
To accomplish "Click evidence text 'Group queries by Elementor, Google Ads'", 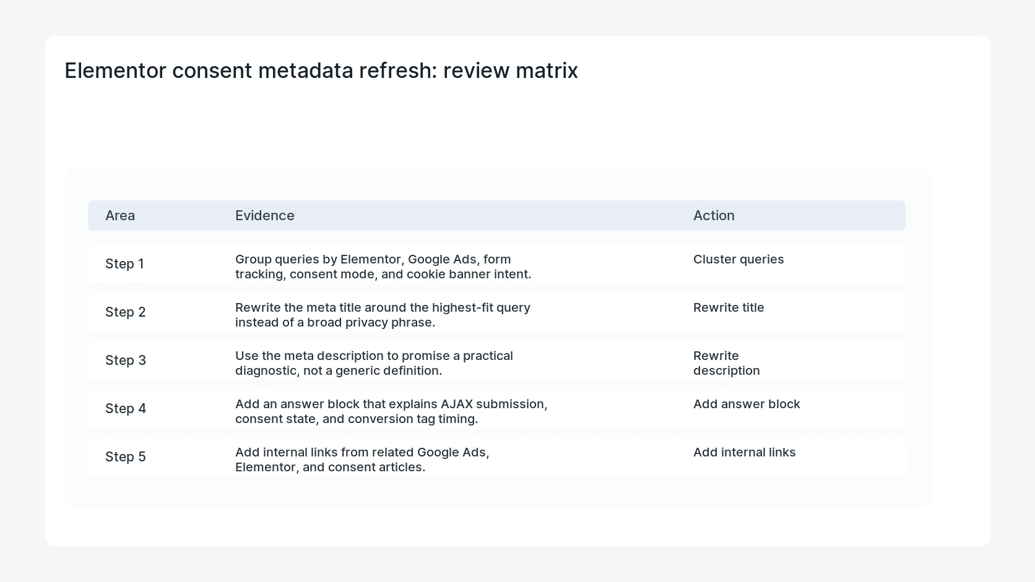I will 356,259.
